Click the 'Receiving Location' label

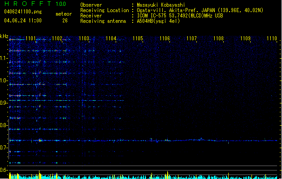[104, 10]
